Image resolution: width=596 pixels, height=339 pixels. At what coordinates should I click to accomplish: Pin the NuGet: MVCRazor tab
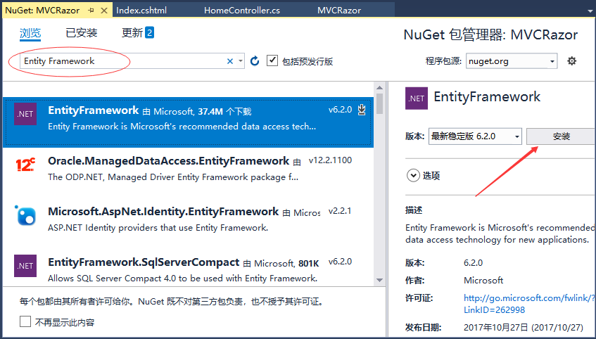coord(91,11)
